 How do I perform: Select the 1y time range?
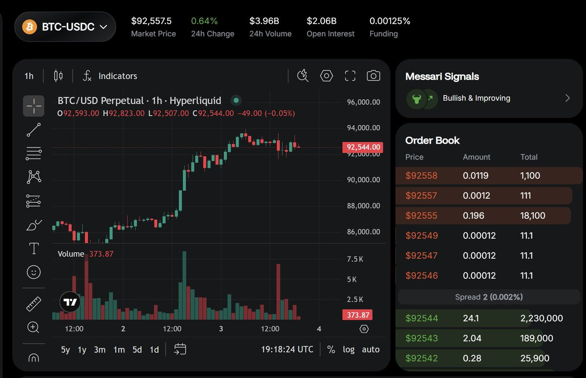pos(82,349)
